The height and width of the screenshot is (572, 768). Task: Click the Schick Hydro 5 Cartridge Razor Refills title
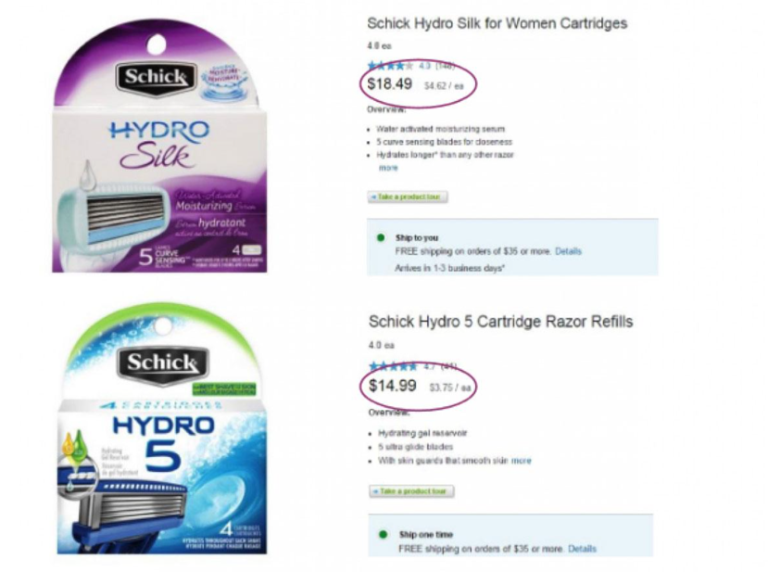tap(500, 322)
